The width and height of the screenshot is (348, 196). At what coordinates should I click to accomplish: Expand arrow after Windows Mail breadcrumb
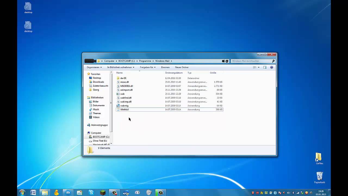172,61
